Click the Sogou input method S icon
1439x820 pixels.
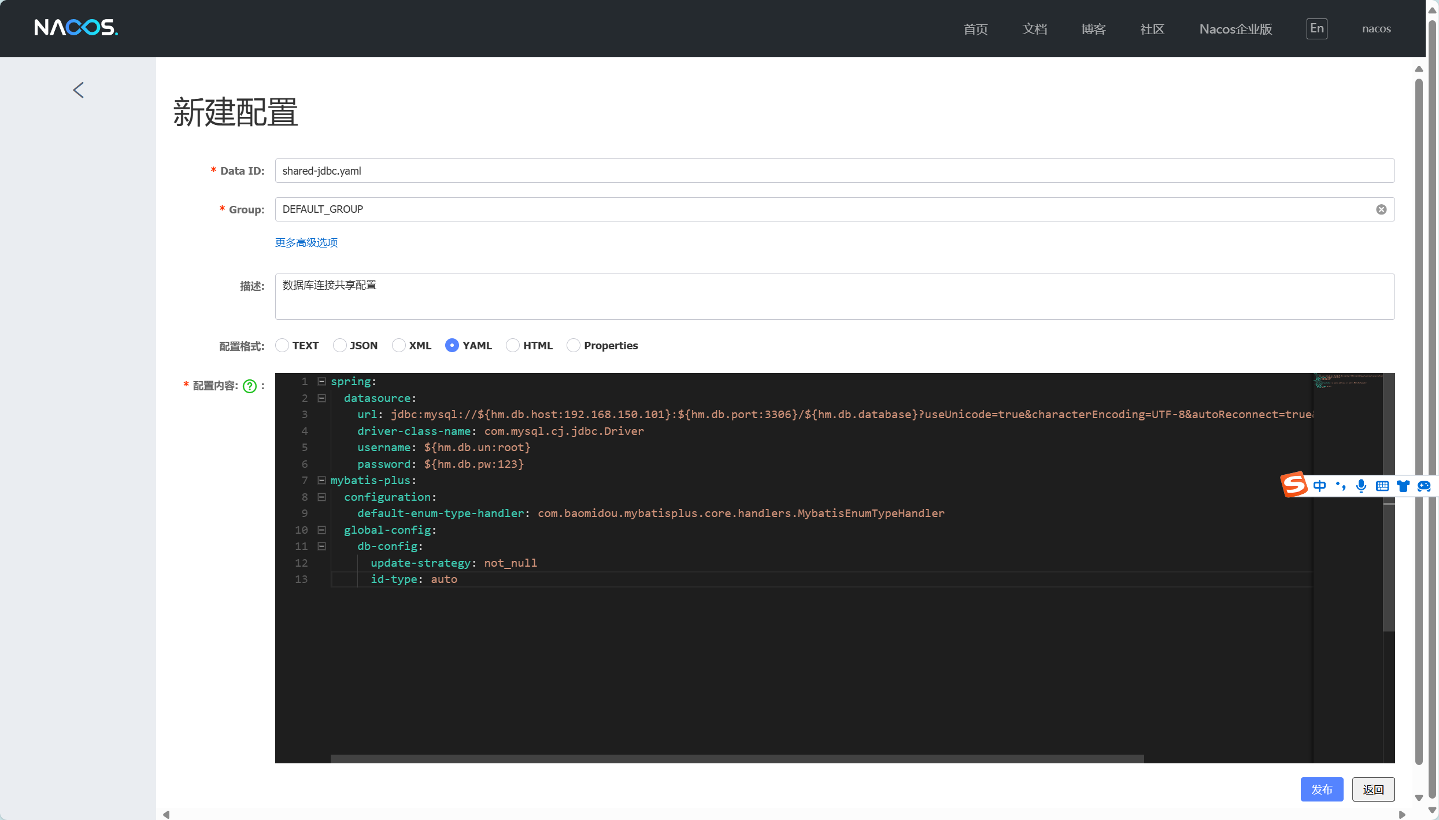[x=1294, y=484]
